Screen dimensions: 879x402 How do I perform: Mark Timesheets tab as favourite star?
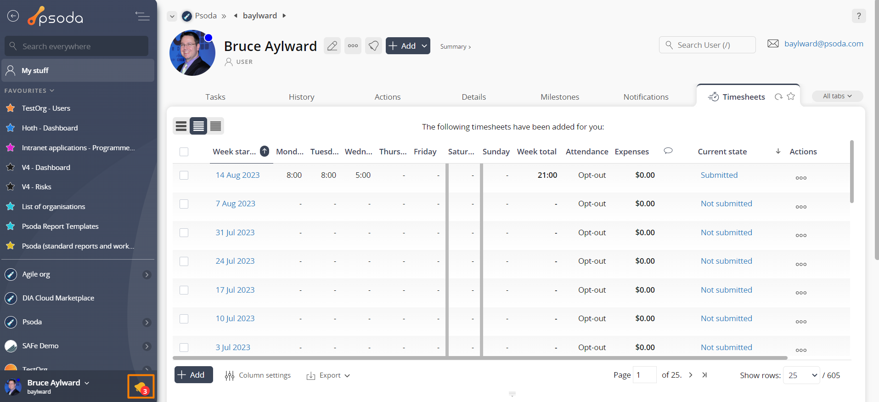(791, 96)
